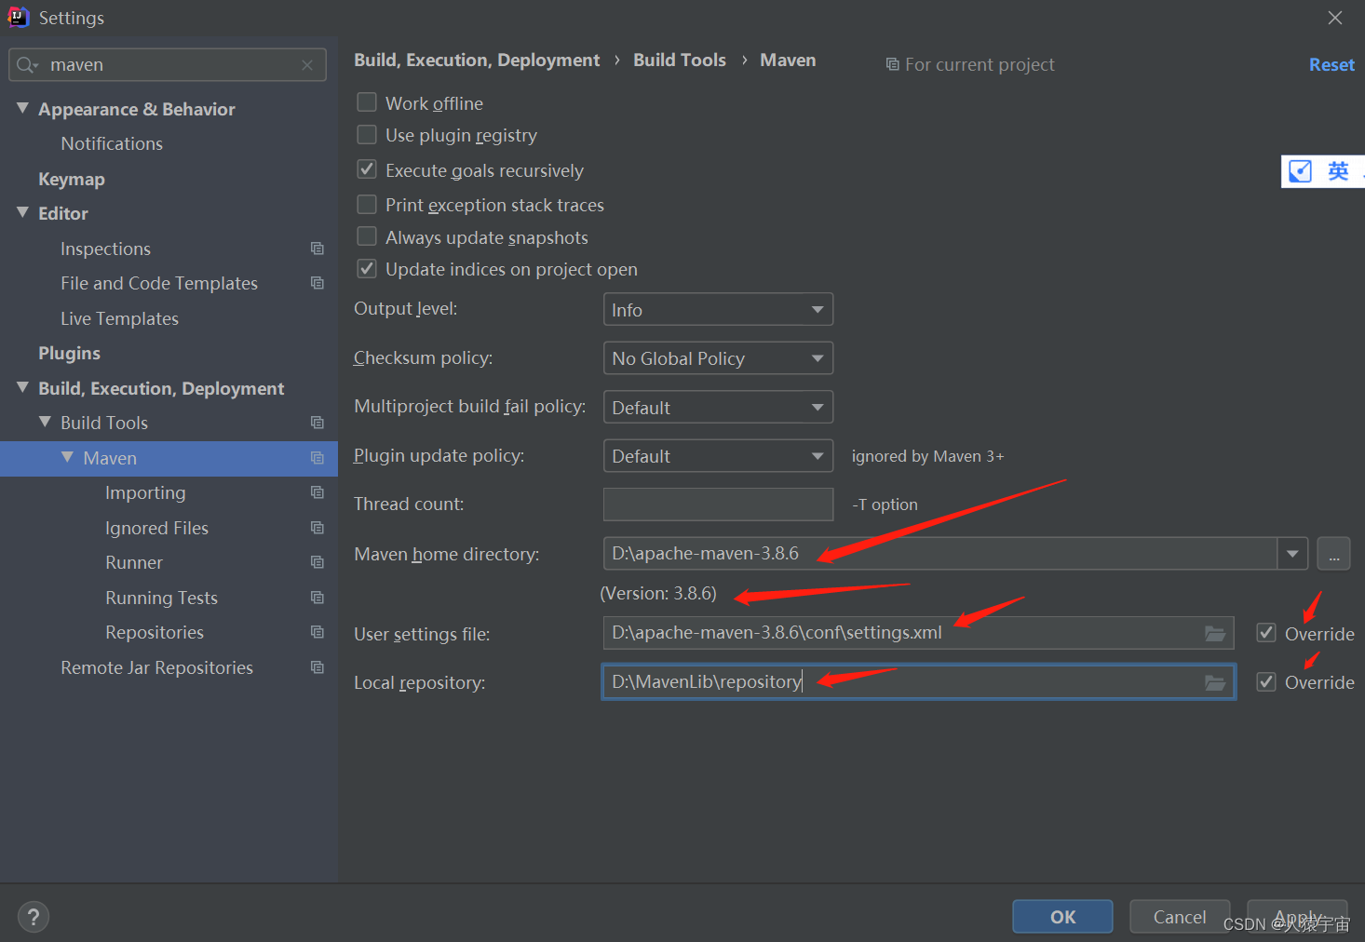
Task: Click the maven search input box
Action: point(168,65)
